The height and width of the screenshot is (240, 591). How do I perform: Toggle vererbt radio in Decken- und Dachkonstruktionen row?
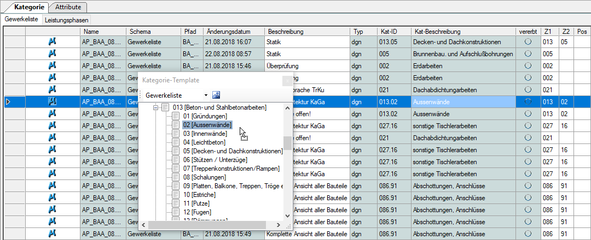tap(528, 42)
